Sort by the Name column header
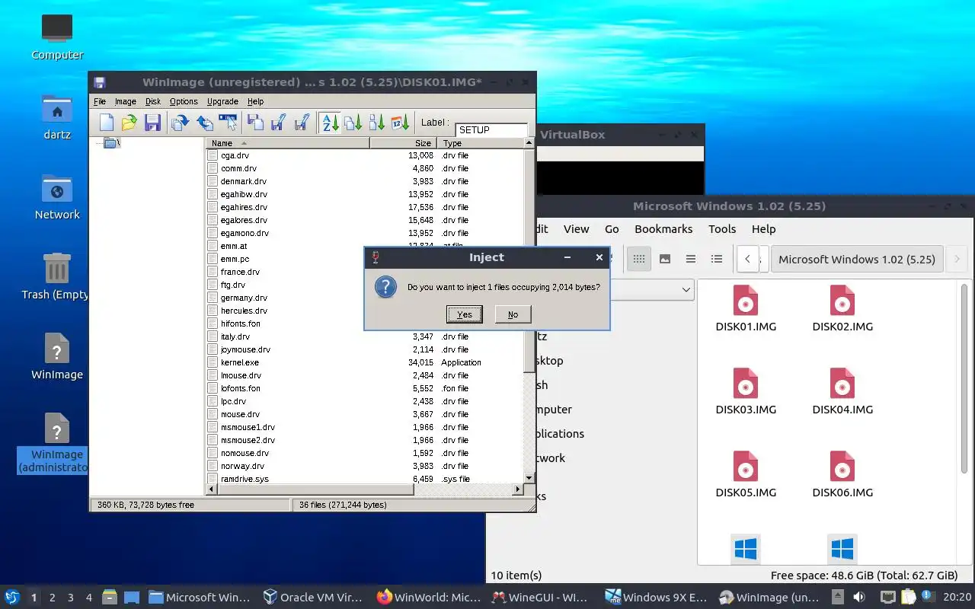 [x=288, y=143]
